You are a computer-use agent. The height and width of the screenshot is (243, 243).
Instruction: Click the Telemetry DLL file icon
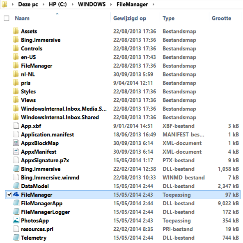point(16,237)
